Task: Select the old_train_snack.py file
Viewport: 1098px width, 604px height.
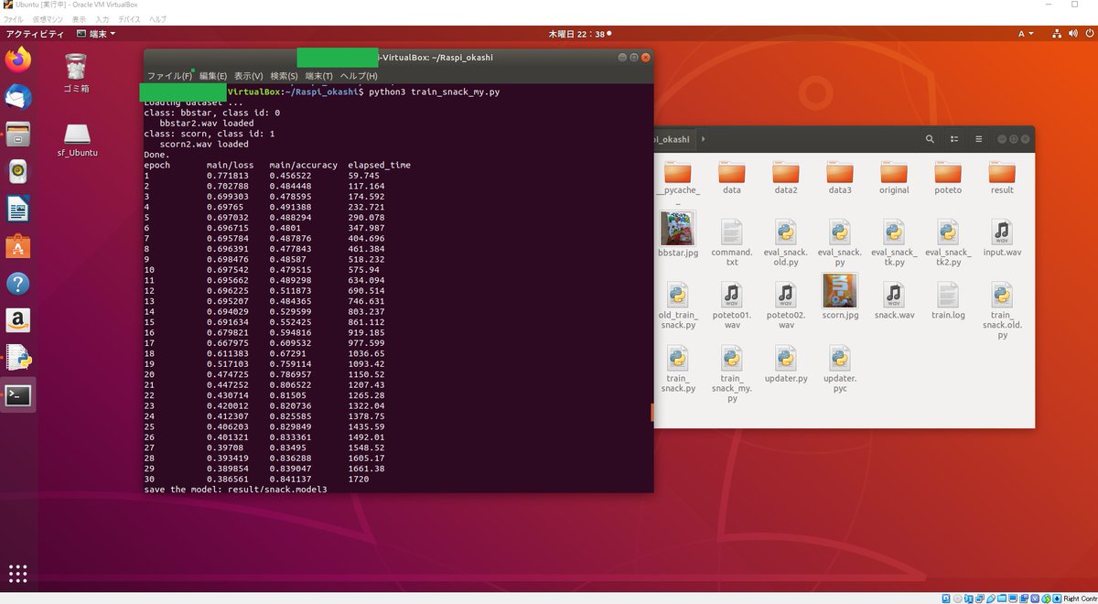Action: coord(678,306)
